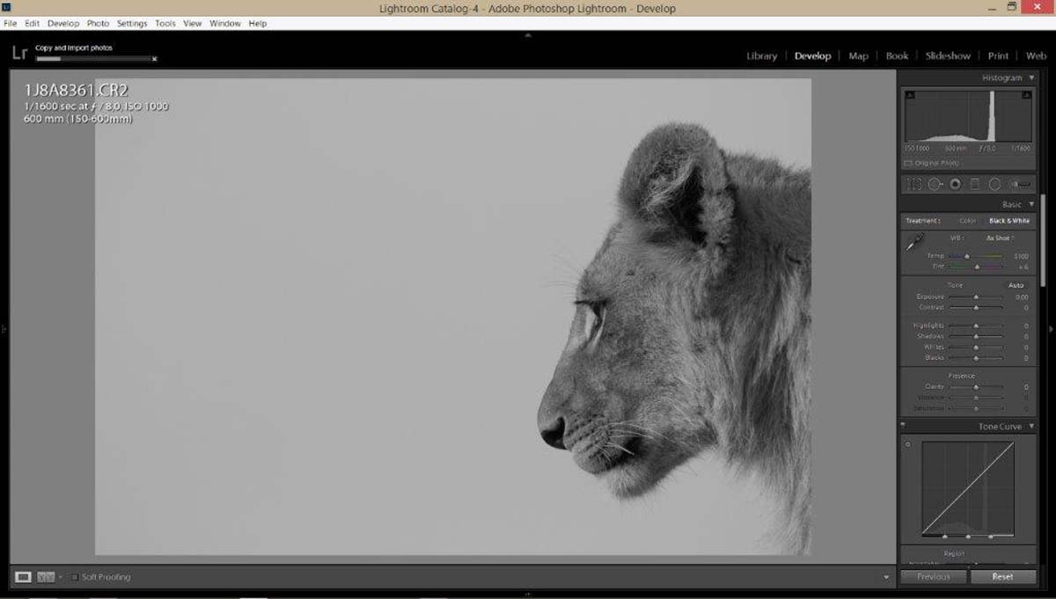
Task: Set treatment to Color
Action: [968, 221]
